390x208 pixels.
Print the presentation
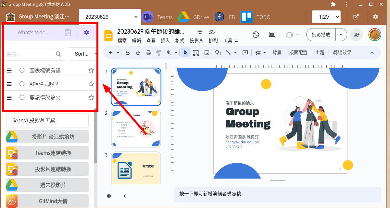148,53
